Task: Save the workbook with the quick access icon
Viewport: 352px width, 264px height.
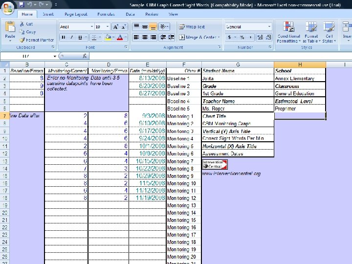Action: tap(22, 4)
